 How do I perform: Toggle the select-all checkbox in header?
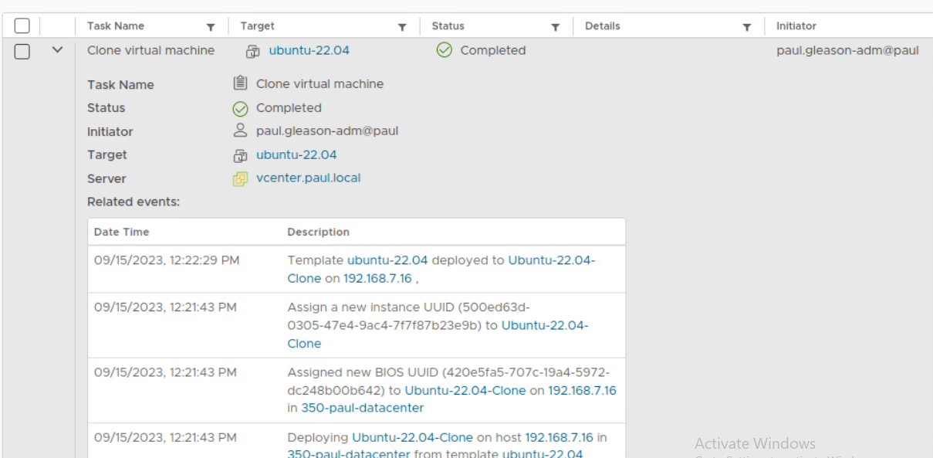[x=22, y=26]
